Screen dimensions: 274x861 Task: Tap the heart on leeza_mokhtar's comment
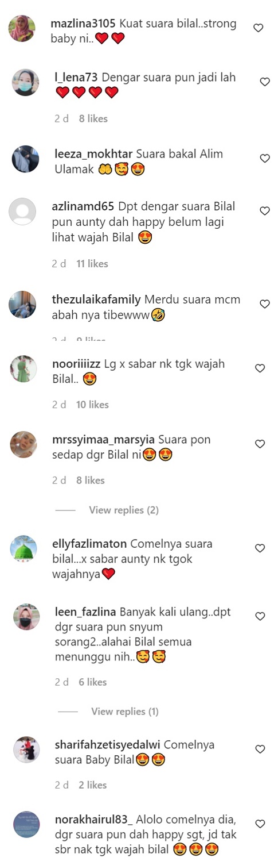coord(265,159)
